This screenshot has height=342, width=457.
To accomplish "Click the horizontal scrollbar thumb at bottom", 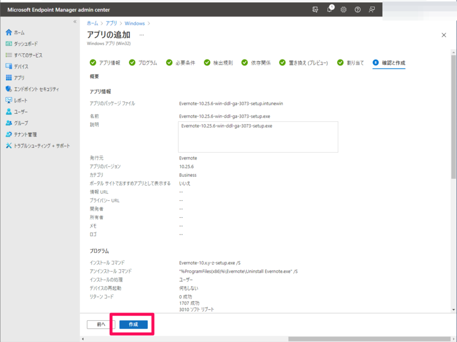I will click(x=369, y=339).
